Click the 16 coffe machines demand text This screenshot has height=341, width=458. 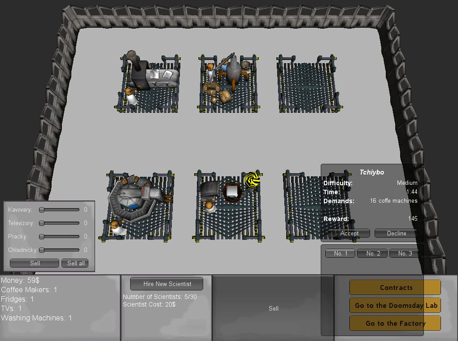click(393, 201)
